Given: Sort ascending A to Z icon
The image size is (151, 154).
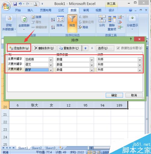Looking at the screenshot, I should 53,19.
